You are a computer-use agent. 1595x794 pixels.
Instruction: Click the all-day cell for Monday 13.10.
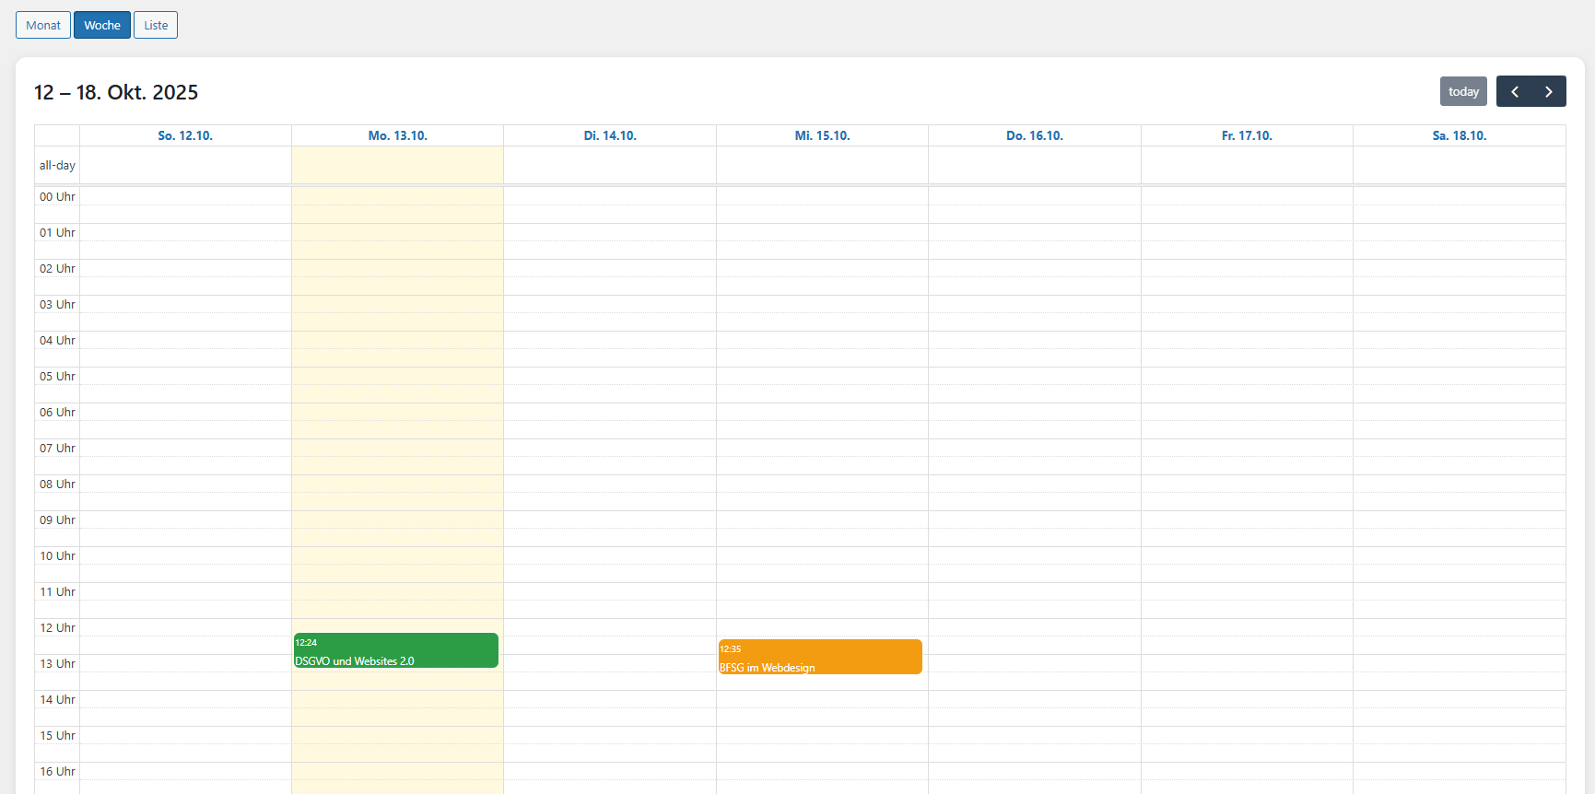click(397, 166)
